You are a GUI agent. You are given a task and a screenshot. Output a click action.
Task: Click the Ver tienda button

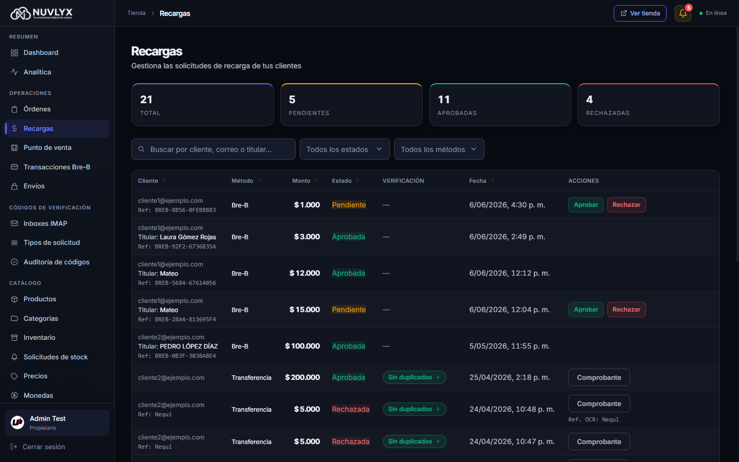(640, 13)
